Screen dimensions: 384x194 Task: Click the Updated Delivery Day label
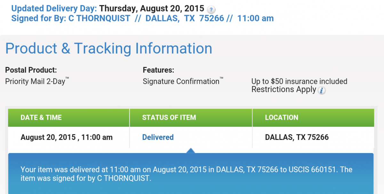tap(54, 8)
